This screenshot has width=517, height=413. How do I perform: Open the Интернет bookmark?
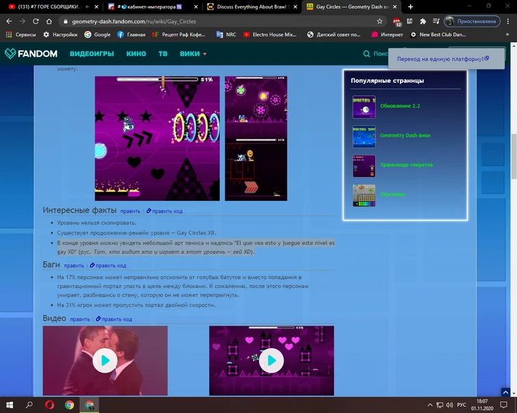point(387,35)
